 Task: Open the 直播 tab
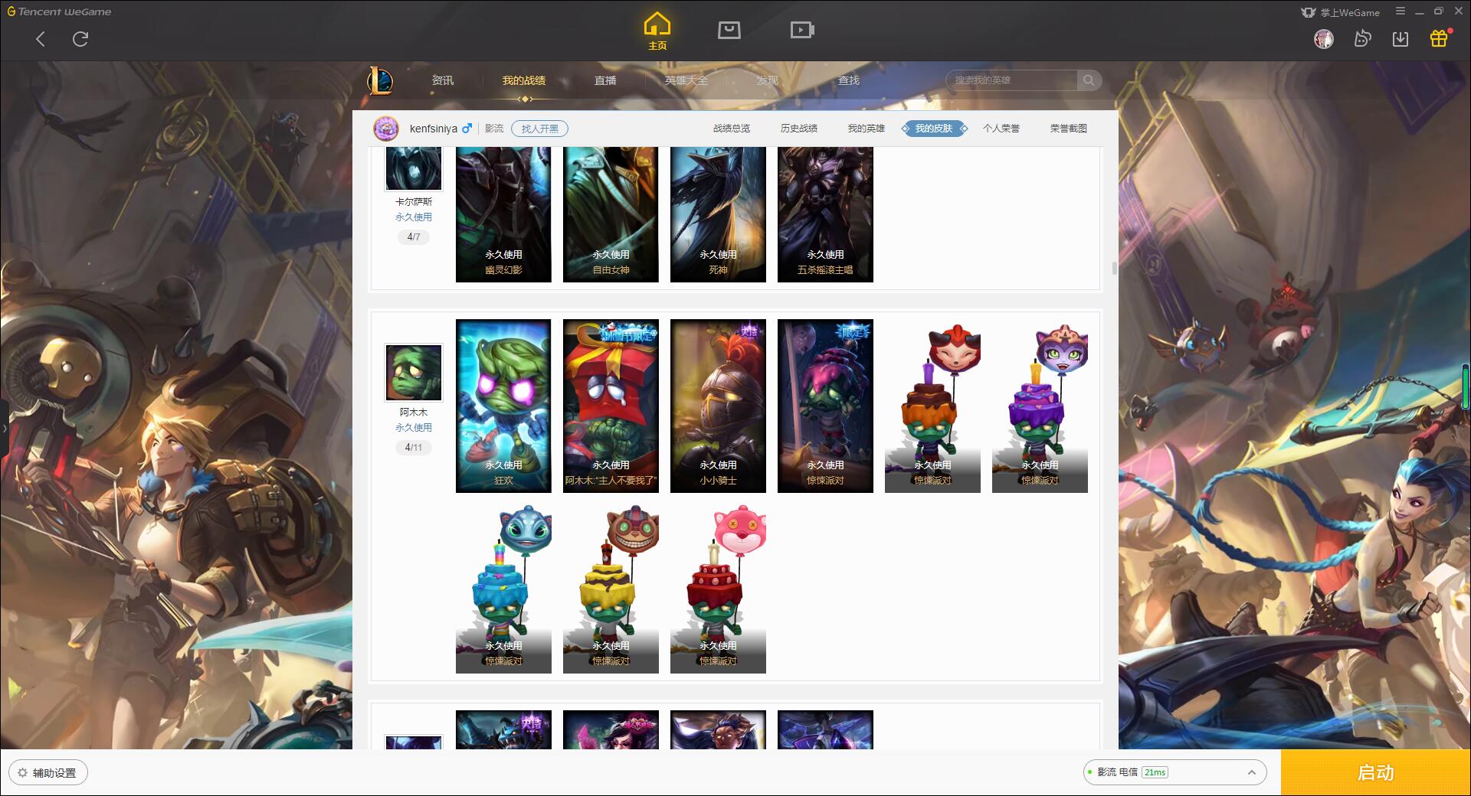[605, 80]
